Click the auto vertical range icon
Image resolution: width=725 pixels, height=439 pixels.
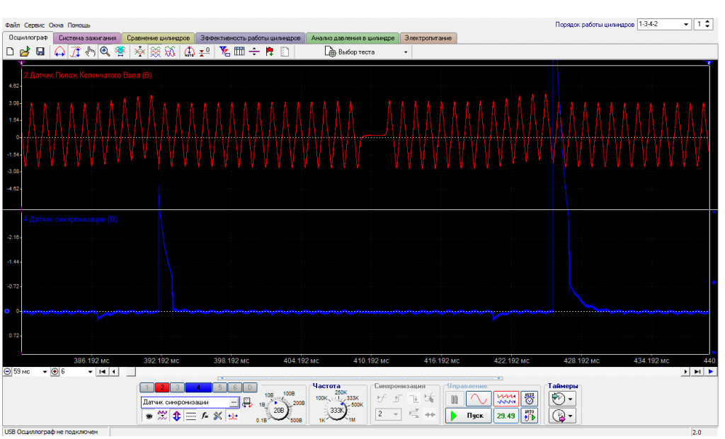coord(189,52)
